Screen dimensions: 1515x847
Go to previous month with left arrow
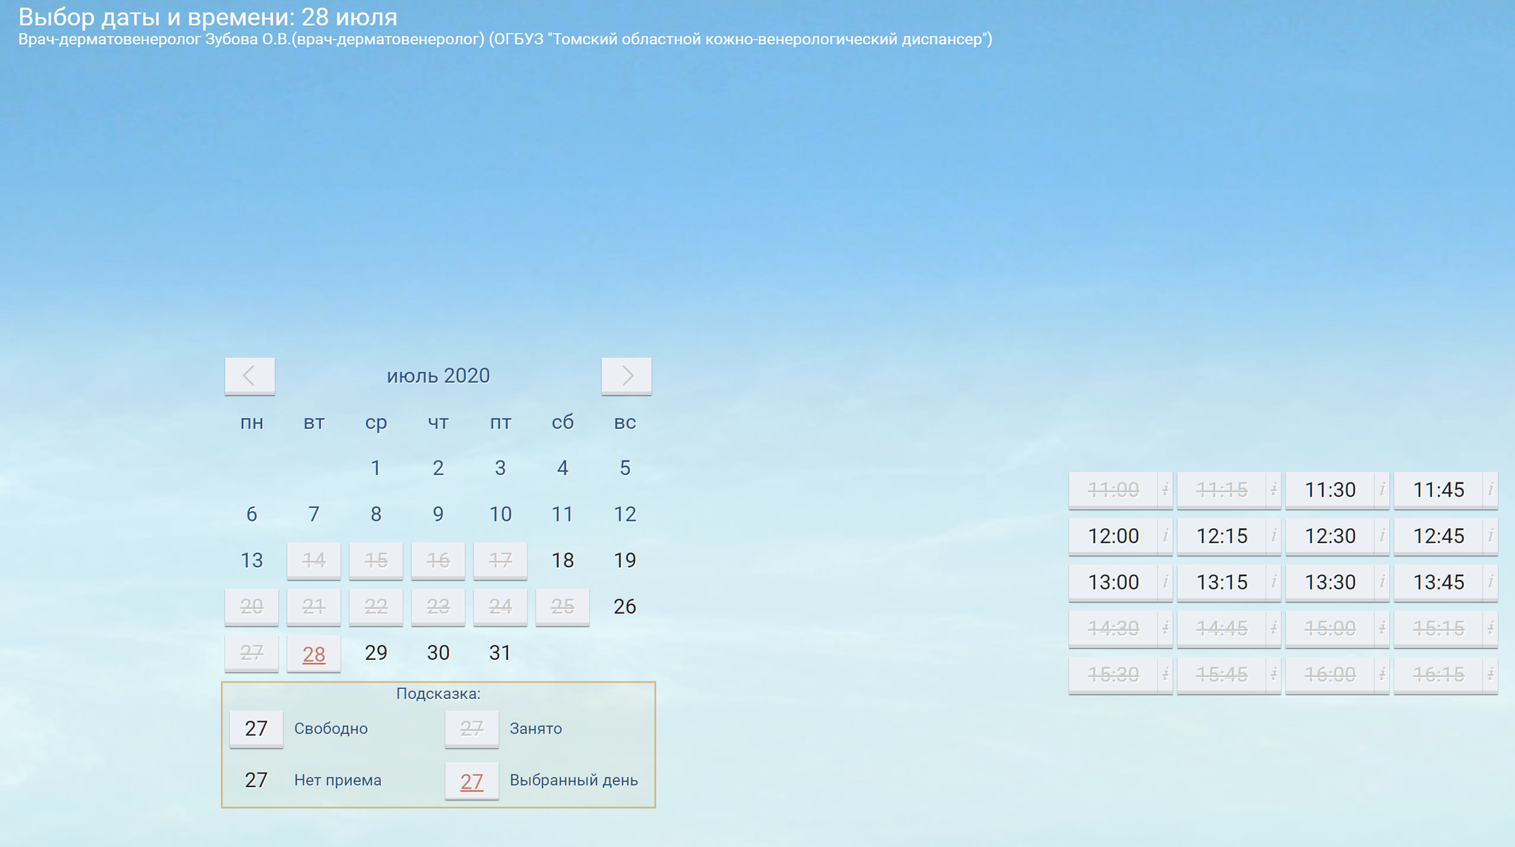click(249, 376)
